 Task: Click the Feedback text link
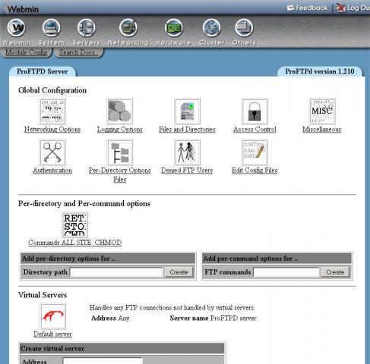coord(311,8)
